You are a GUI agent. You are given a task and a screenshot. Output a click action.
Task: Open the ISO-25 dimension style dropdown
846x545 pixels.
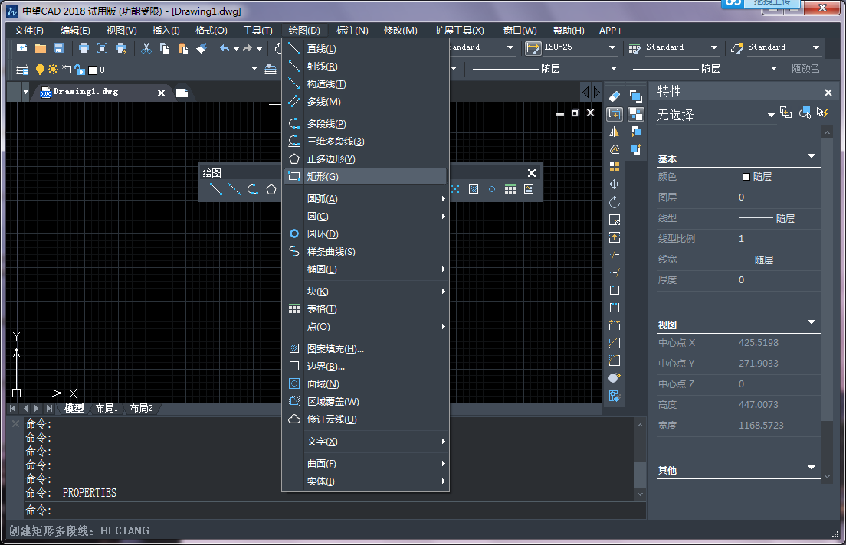tap(613, 47)
